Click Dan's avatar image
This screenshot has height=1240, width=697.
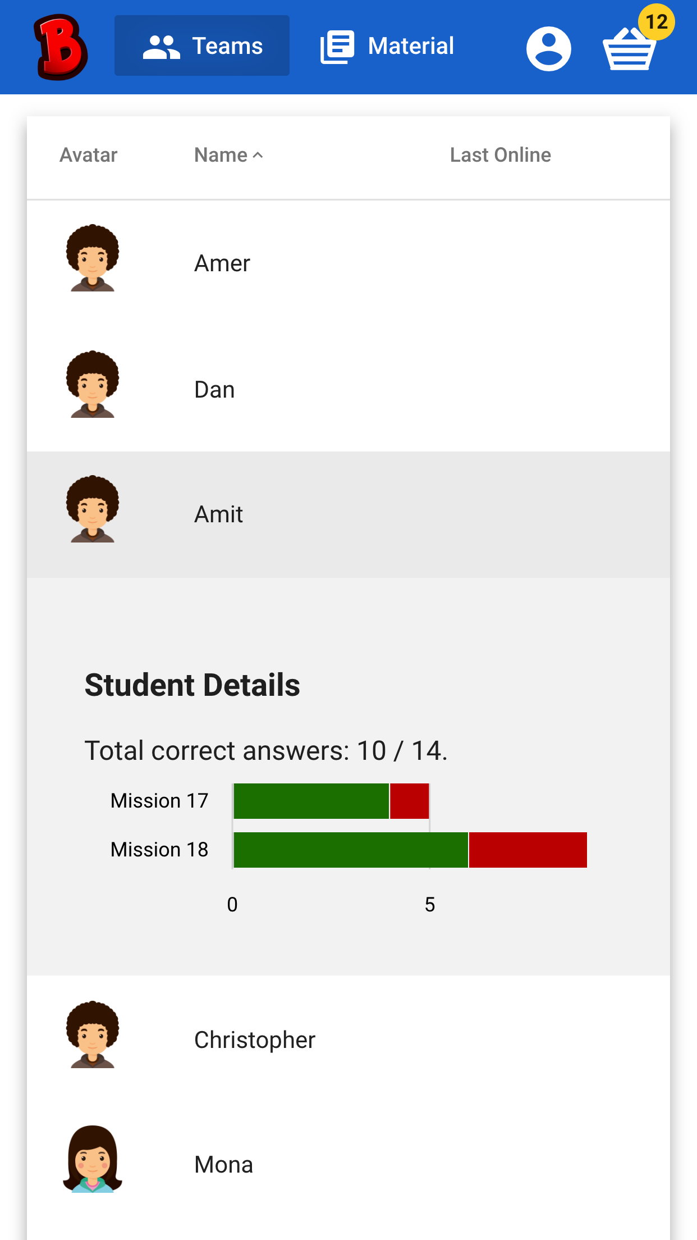click(93, 385)
